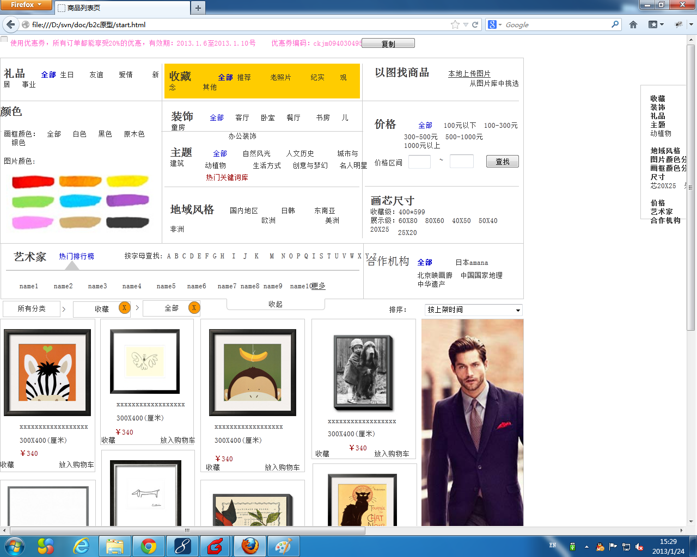This screenshot has width=697, height=557.
Task: Reload the page with the refresh icon
Action: [475, 24]
